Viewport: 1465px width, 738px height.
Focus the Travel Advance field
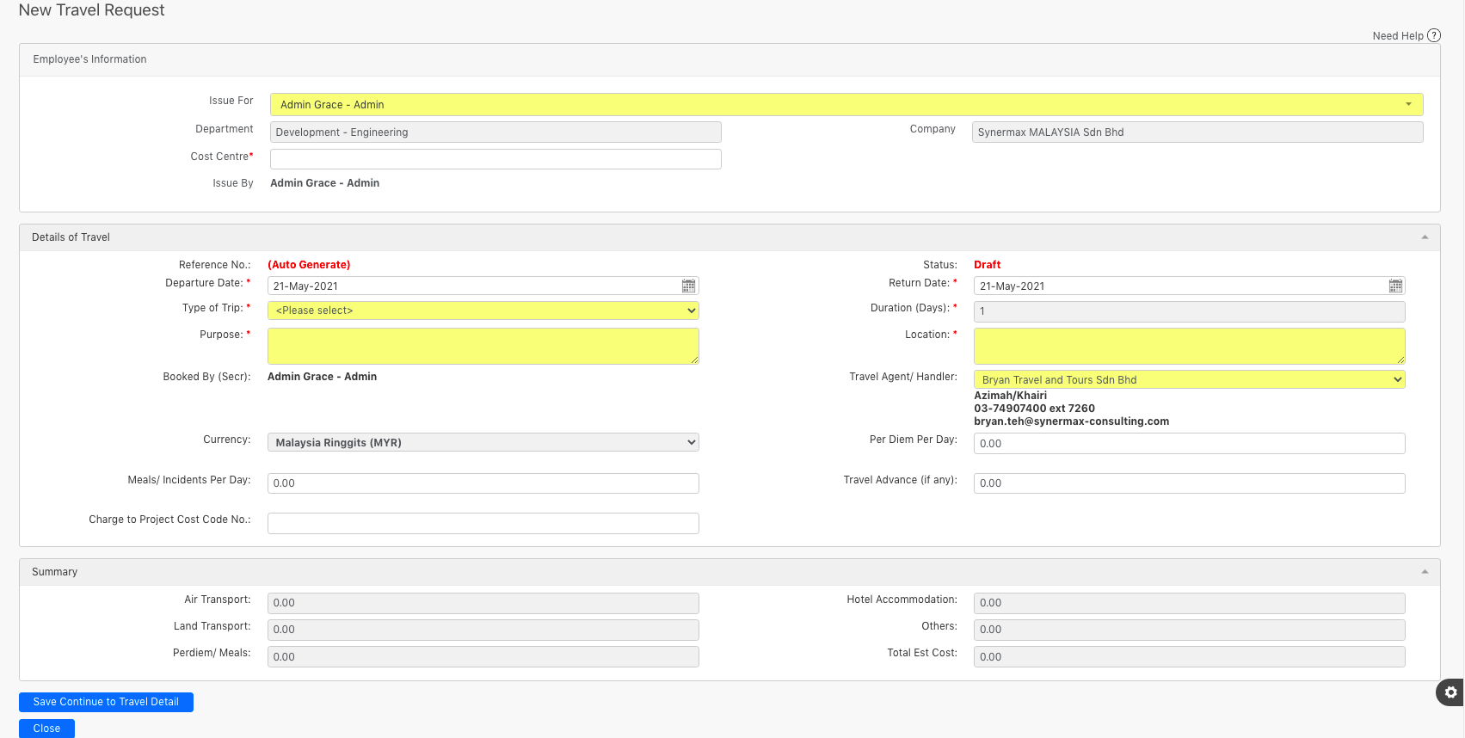pos(1190,483)
